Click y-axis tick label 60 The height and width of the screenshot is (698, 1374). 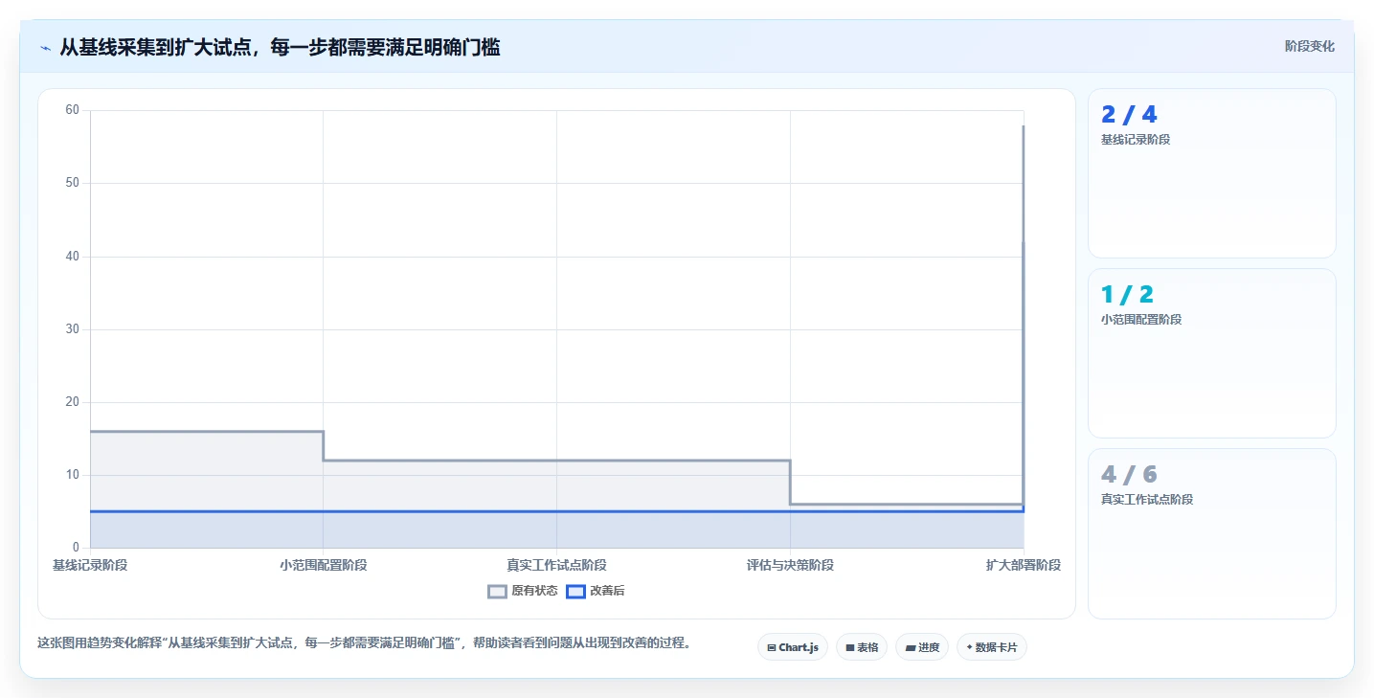click(72, 110)
